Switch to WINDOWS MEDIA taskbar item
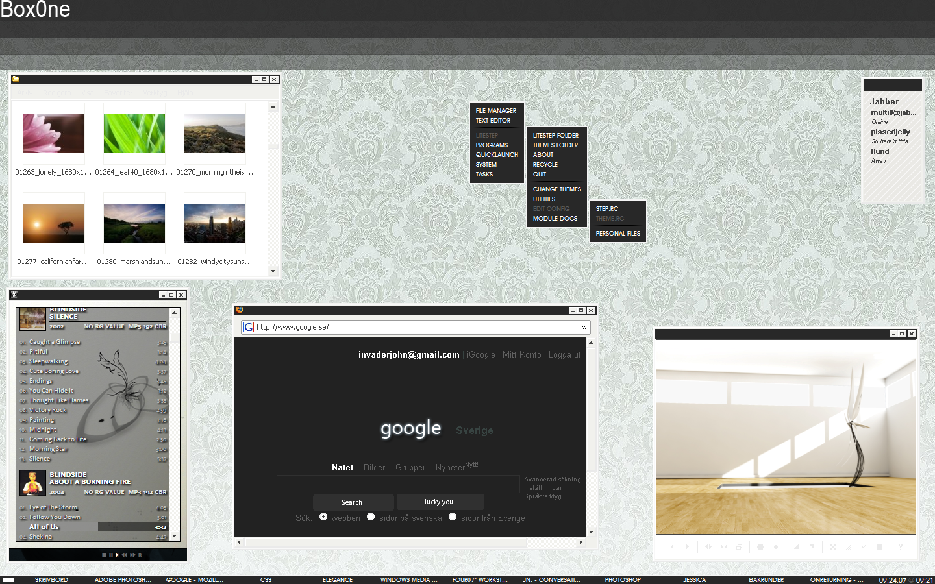This screenshot has width=935, height=584. (409, 580)
